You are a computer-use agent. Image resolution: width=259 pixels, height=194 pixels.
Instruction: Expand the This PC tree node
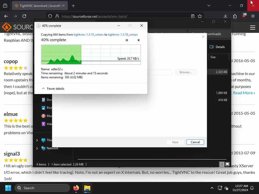[37, 140]
